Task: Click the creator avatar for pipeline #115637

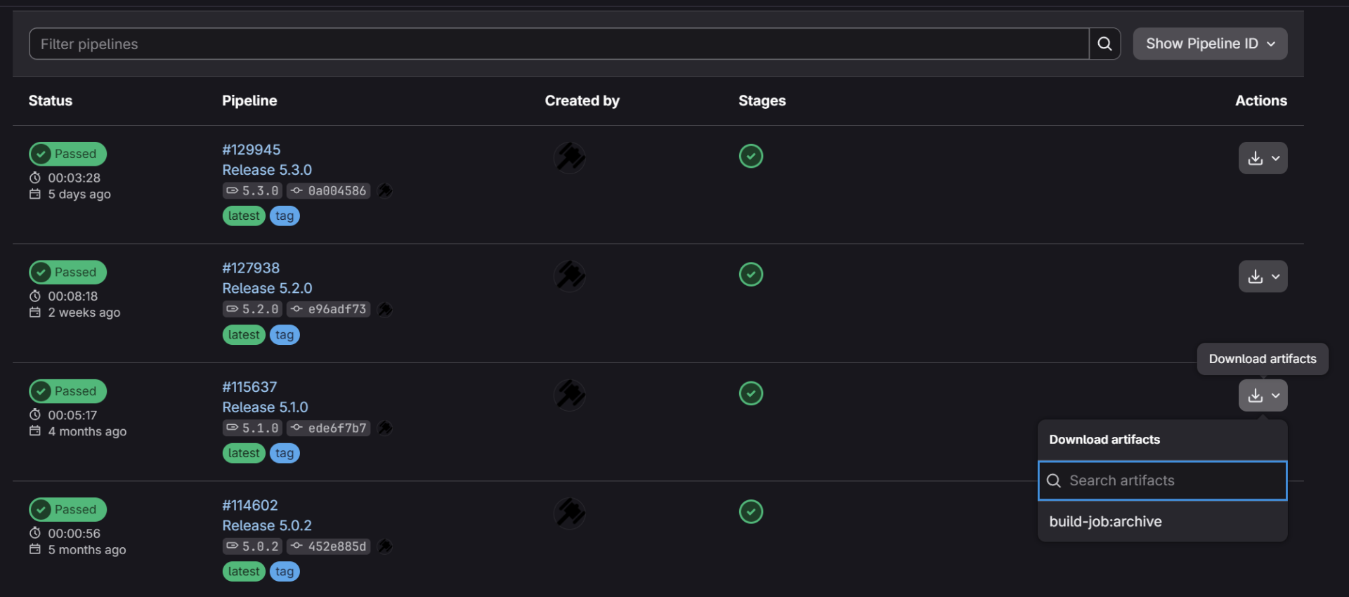Action: pyautogui.click(x=570, y=395)
